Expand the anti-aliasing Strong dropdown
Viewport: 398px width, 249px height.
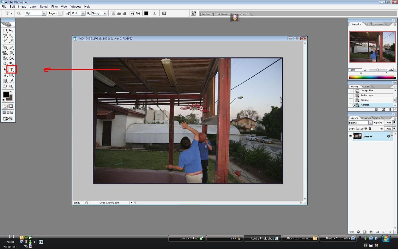(105, 13)
